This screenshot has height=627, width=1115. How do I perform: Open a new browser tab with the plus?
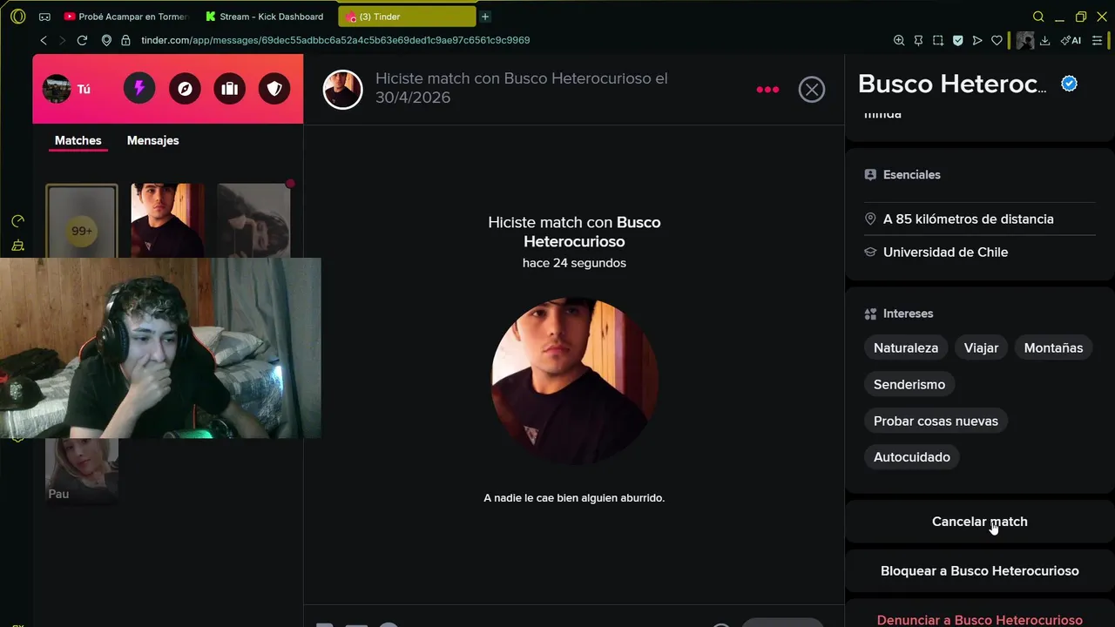pyautogui.click(x=485, y=17)
